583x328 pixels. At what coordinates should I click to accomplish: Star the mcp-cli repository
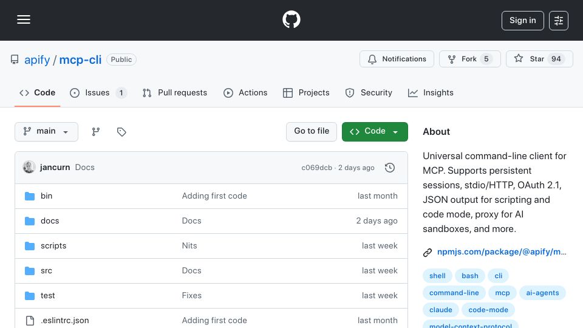[x=539, y=59]
